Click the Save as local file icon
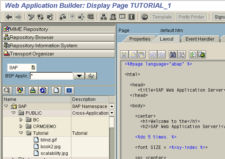This screenshot has height=159, width=225. 202,54
